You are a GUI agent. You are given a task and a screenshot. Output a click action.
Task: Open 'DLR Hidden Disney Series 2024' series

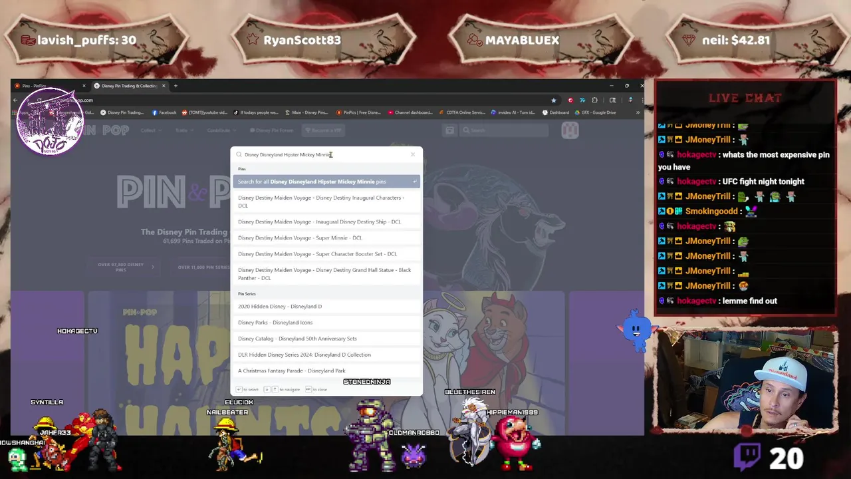(x=326, y=355)
